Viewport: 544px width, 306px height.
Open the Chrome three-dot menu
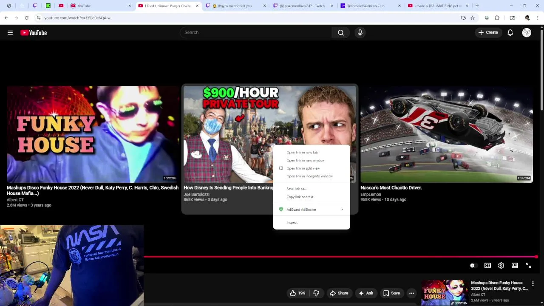pyautogui.click(x=538, y=18)
